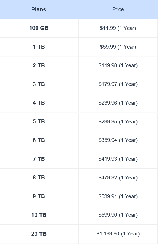Select the 20 TB plan cell

pos(39,234)
